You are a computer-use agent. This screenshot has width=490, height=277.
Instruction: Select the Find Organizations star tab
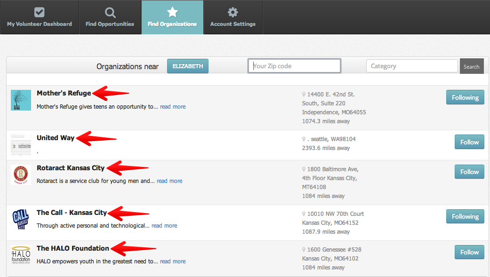tap(172, 17)
